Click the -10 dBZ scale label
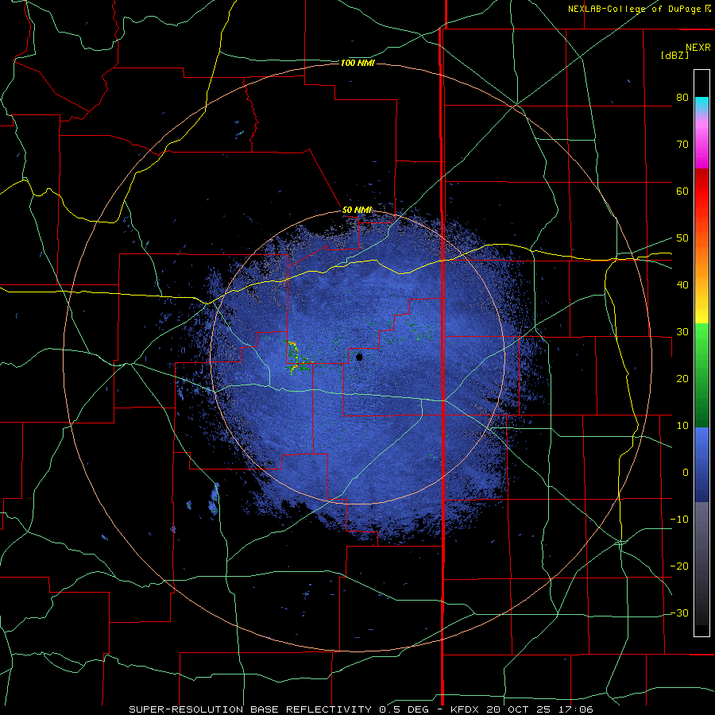Screen dimensions: 715x715 pyautogui.click(x=679, y=520)
